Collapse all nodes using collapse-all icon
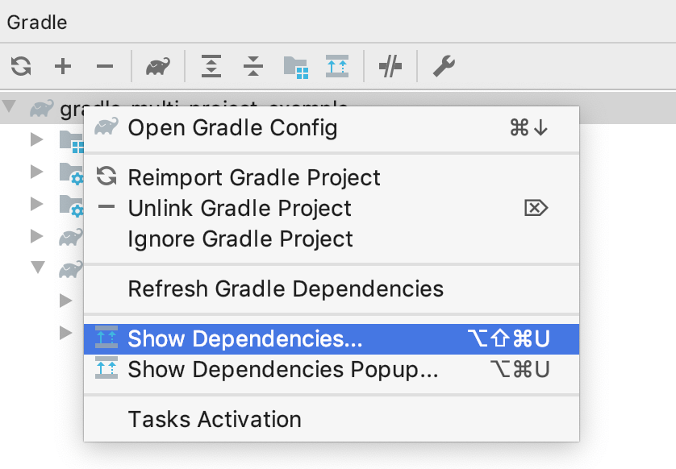The width and height of the screenshot is (676, 469). tap(252, 66)
